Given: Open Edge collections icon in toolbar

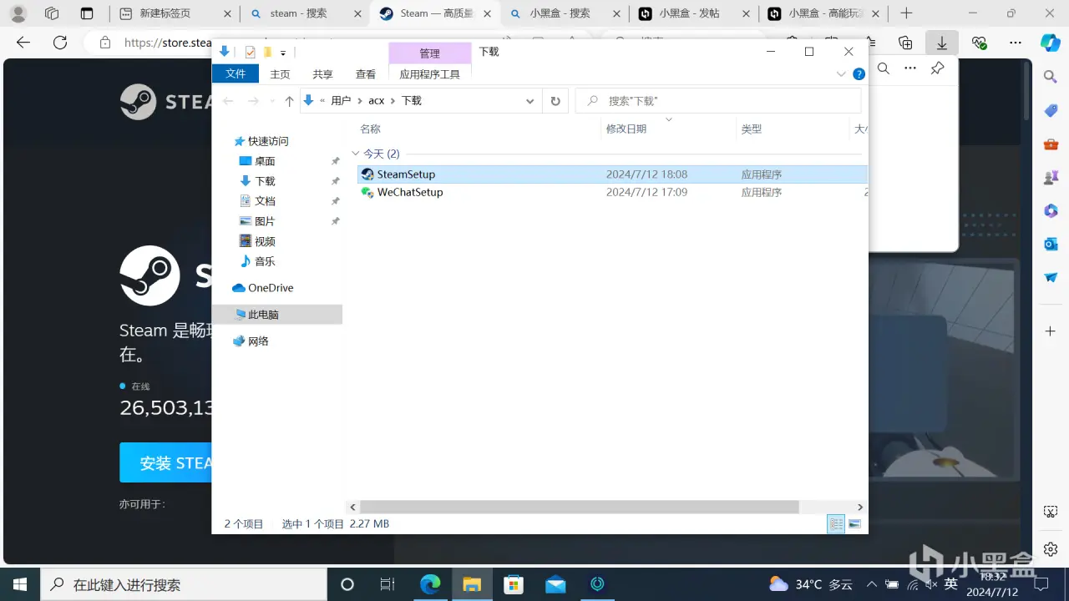Looking at the screenshot, I should [905, 43].
